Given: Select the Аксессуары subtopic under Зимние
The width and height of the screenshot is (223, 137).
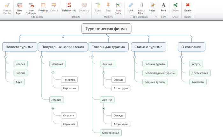Looking at the screenshot, I should tap(121, 88).
